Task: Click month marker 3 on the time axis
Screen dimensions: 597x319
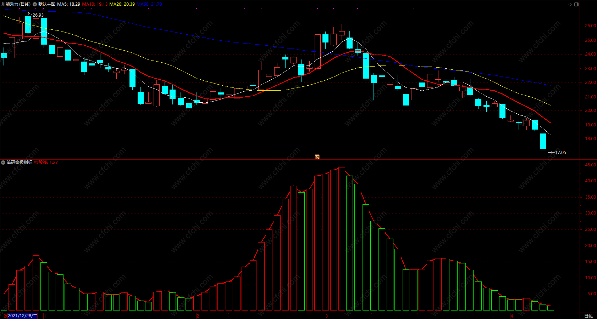Action: click(x=326, y=316)
